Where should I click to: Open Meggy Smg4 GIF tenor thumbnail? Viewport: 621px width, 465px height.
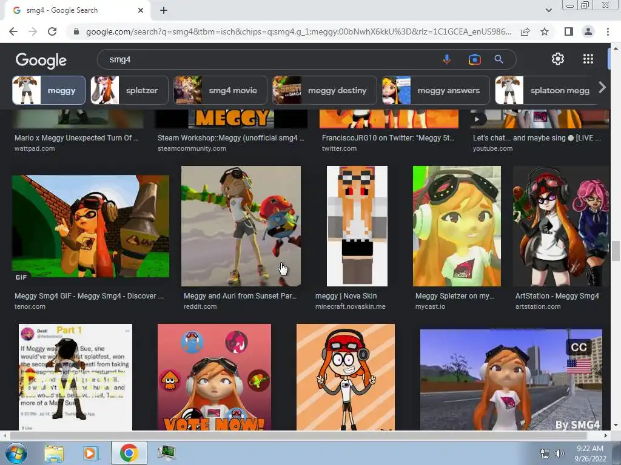(x=91, y=226)
